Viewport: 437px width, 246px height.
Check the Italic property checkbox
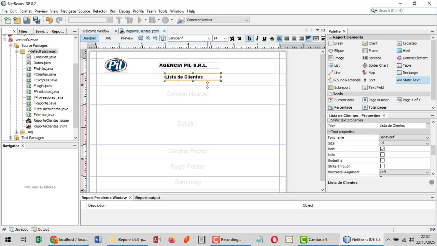(x=382, y=155)
